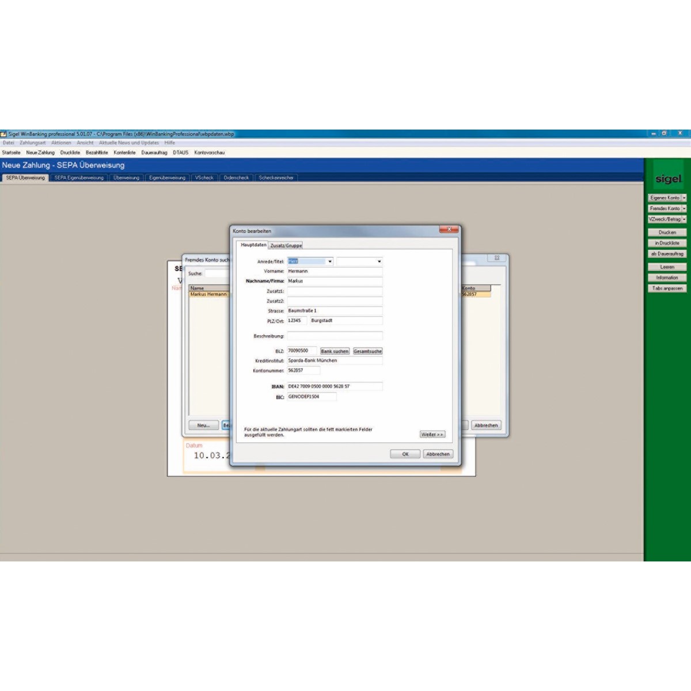Click the Gesamtsuche button
Image resolution: width=691 pixels, height=691 pixels.
click(x=367, y=351)
